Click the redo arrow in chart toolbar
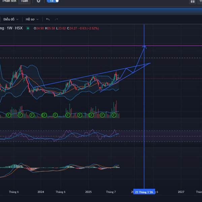This screenshot has width=202, height=202. (x=56, y=20)
